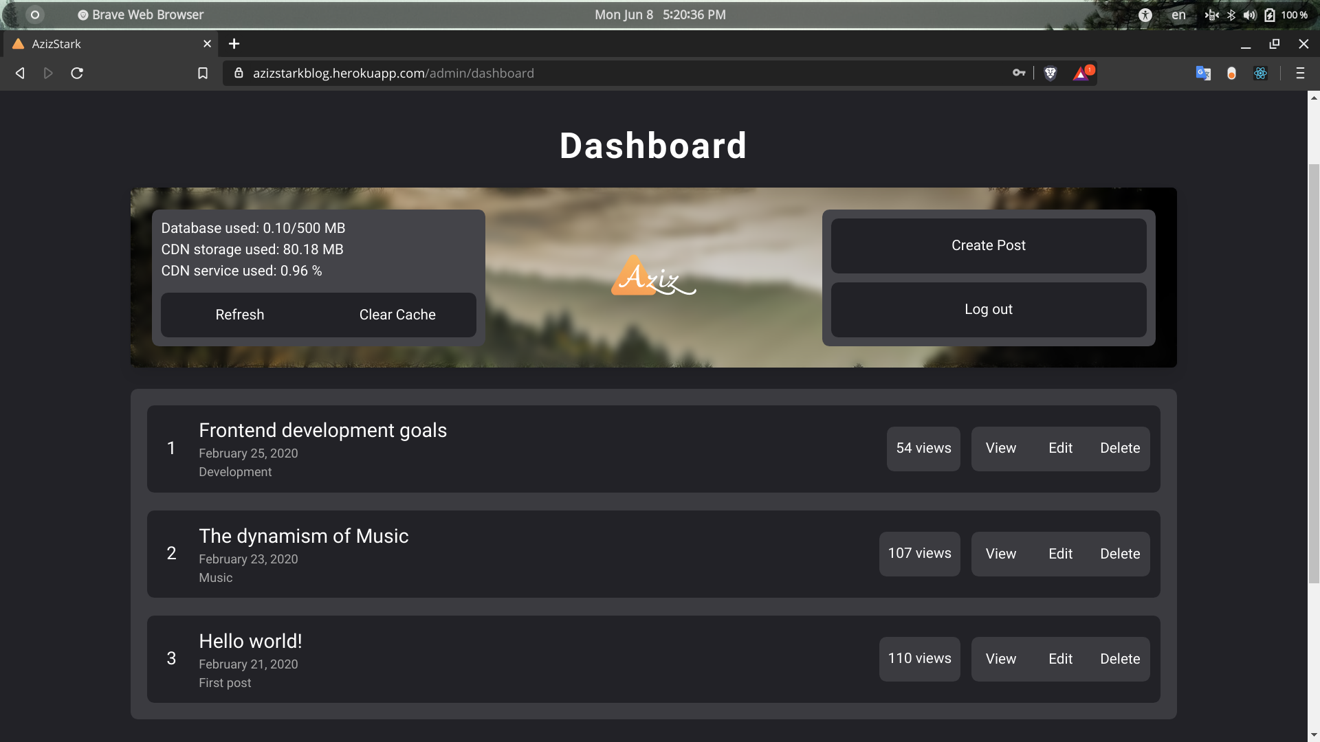Image resolution: width=1320 pixels, height=742 pixels.
Task: Click the Bluetooth icon in the system tray
Action: (x=1231, y=14)
